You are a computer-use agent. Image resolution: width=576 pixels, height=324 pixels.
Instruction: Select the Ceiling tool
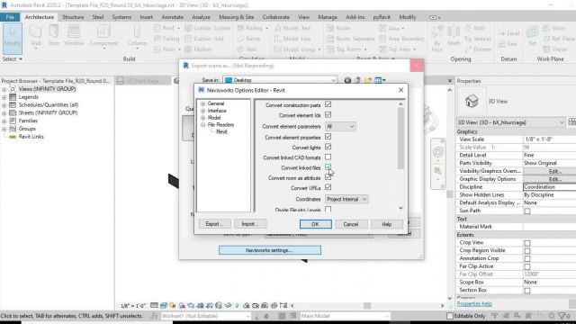pyautogui.click(x=166, y=39)
